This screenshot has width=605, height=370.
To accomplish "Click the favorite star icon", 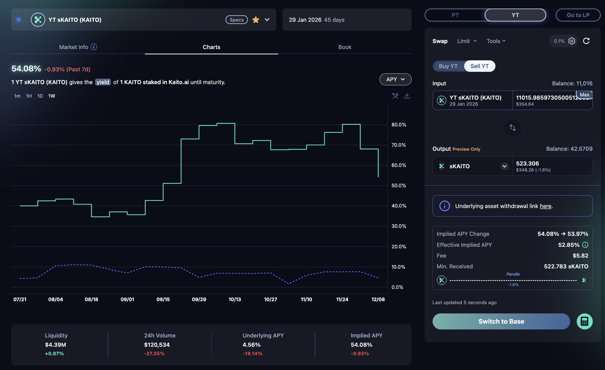I will click(256, 20).
